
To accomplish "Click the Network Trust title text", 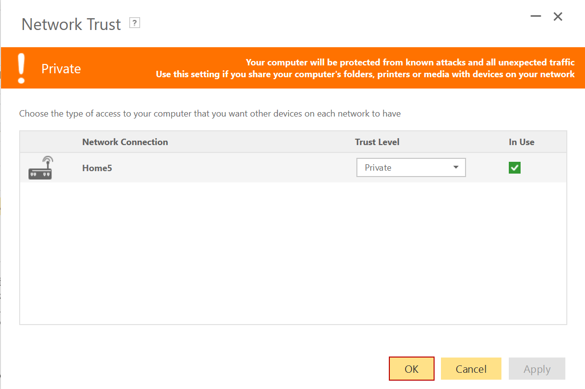I will pos(71,25).
